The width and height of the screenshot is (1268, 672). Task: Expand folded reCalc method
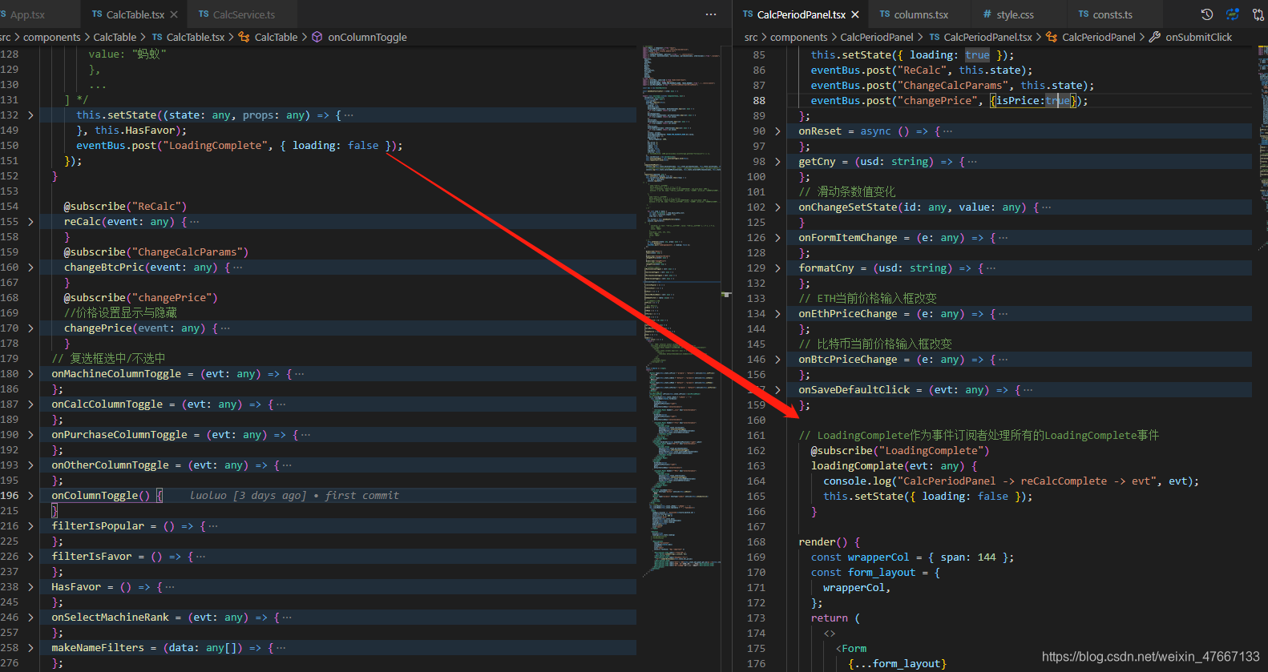click(x=30, y=222)
